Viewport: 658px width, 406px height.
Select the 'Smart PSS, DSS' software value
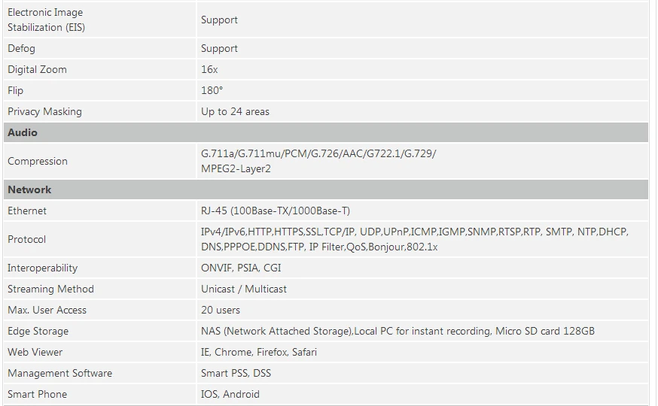click(x=236, y=373)
